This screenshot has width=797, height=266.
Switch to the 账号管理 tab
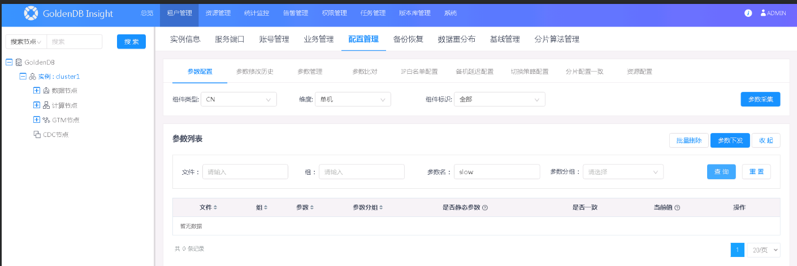274,39
